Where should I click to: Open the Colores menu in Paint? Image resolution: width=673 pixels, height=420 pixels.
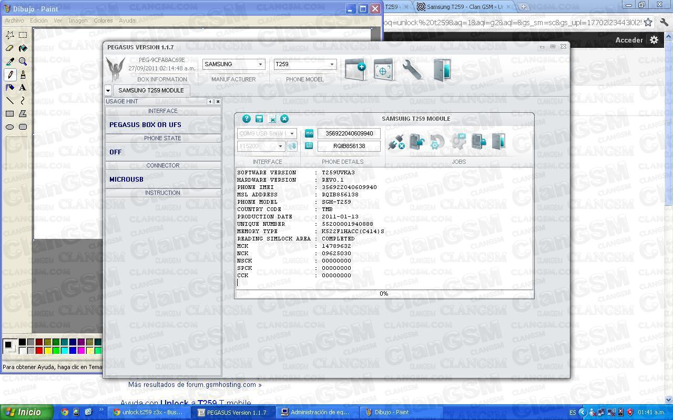pos(103,20)
